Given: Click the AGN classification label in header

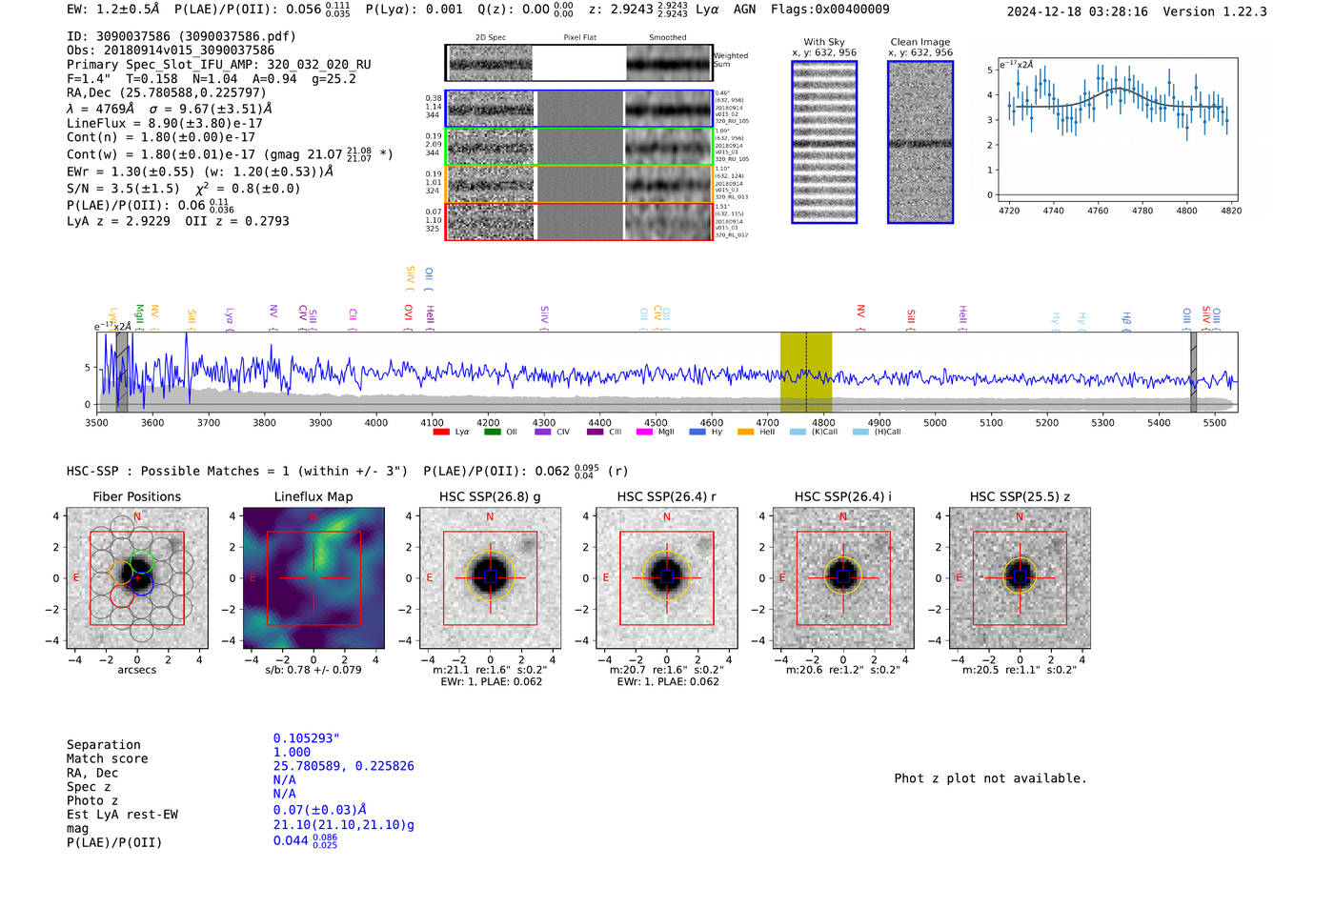Looking at the screenshot, I should pos(744,10).
